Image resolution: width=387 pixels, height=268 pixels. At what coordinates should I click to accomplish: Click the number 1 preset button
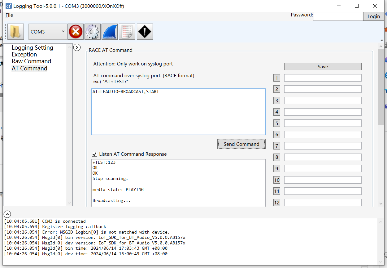277,78
